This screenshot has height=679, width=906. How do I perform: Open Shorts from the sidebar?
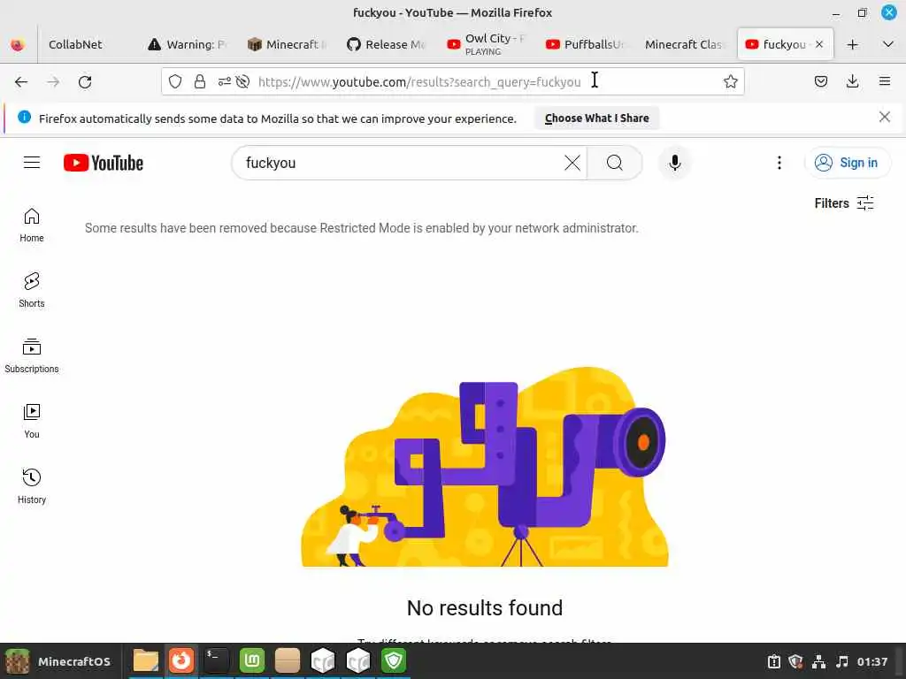32,290
